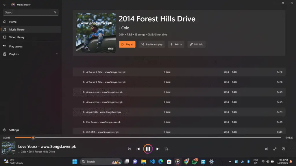Open Visual Studio Code on the taskbar
Image resolution: width=296 pixels, height=166 pixels.
(x=152, y=161)
